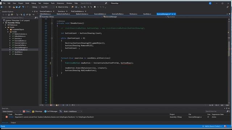Click the Live Share icon at top right
Viewport: 232px width, 130px height.
pyautogui.click(x=228, y=7)
